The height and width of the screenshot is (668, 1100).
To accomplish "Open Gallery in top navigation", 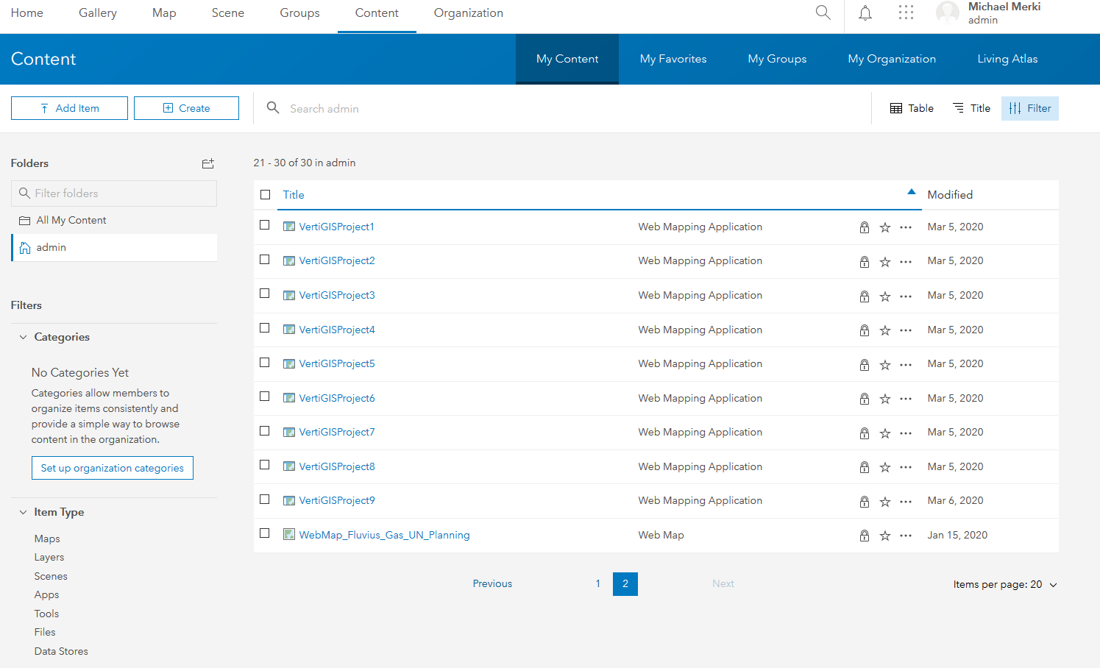I will [x=98, y=13].
